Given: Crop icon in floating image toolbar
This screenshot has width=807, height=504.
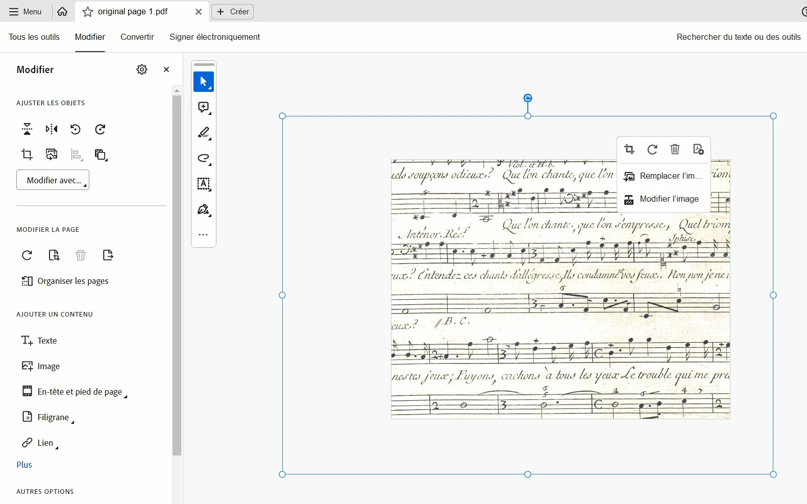Looking at the screenshot, I should [629, 149].
